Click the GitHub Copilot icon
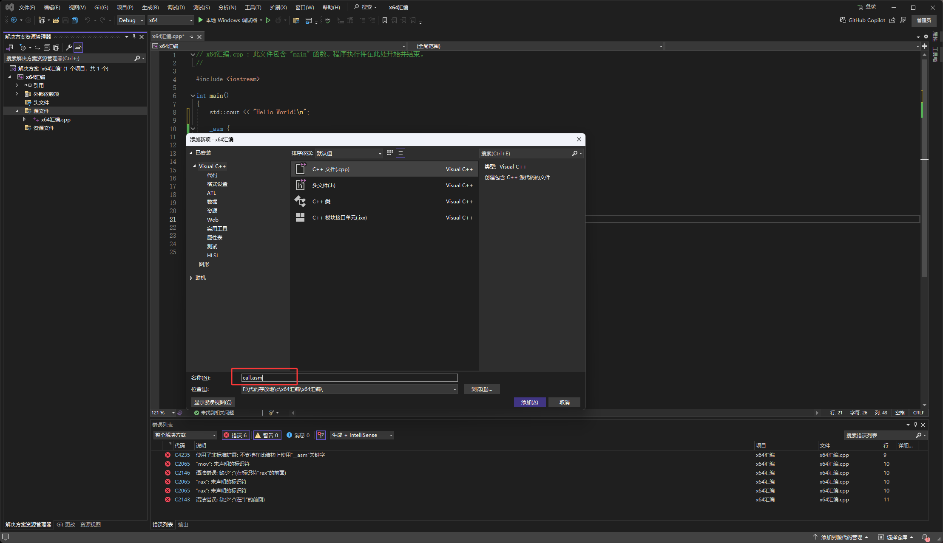The image size is (943, 543). click(843, 20)
